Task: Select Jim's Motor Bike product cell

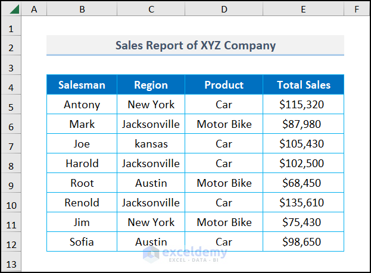Action: [x=223, y=222]
